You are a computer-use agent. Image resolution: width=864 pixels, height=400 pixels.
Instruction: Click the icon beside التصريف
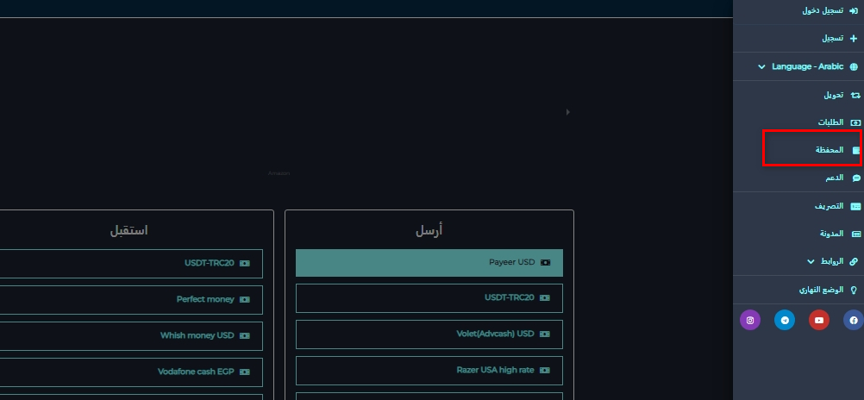pyautogui.click(x=855, y=206)
